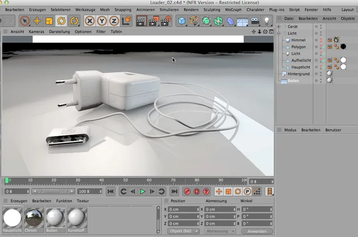
Task: Toggle the Licht object enable checkmark
Action: [x=324, y=54]
